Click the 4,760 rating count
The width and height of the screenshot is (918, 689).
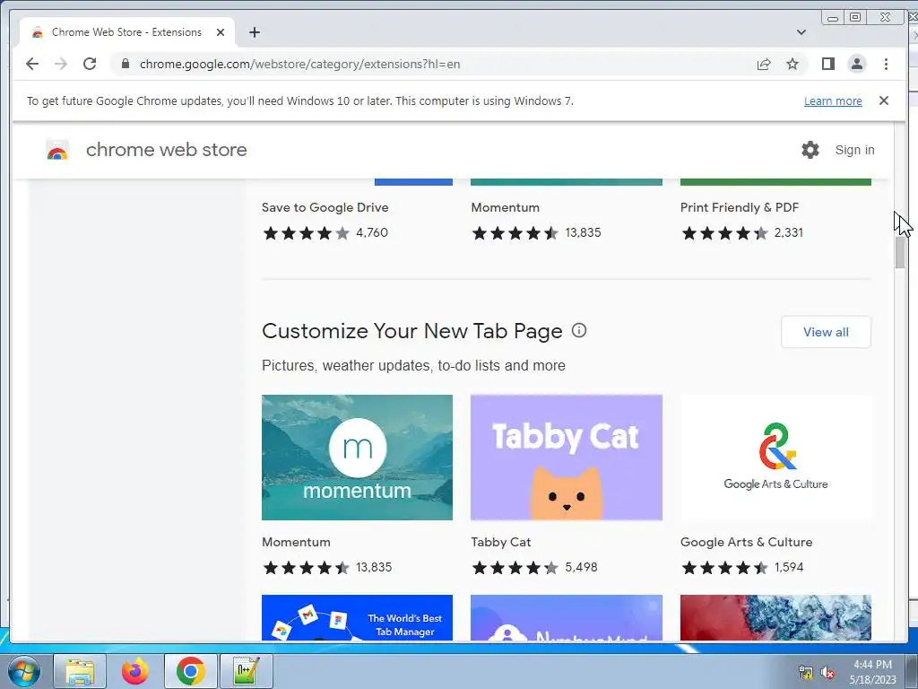(x=372, y=232)
